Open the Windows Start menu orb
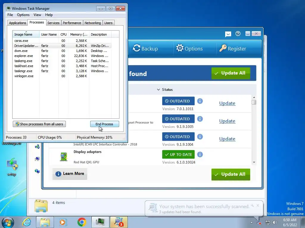305x228 pixels. tap(8, 222)
